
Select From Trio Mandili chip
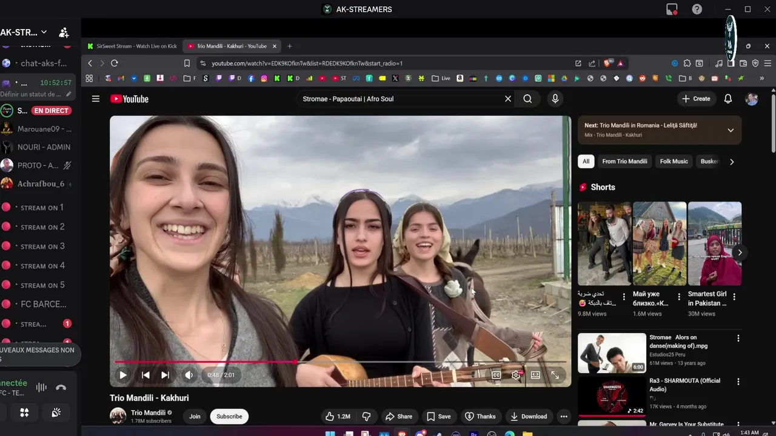click(x=624, y=161)
